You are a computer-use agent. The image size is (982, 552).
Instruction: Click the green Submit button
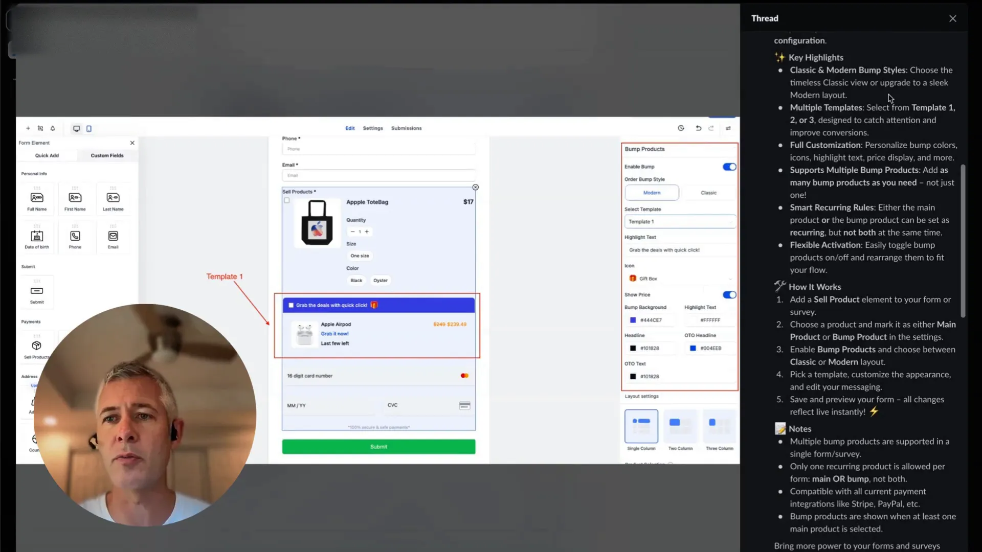pyautogui.click(x=378, y=447)
